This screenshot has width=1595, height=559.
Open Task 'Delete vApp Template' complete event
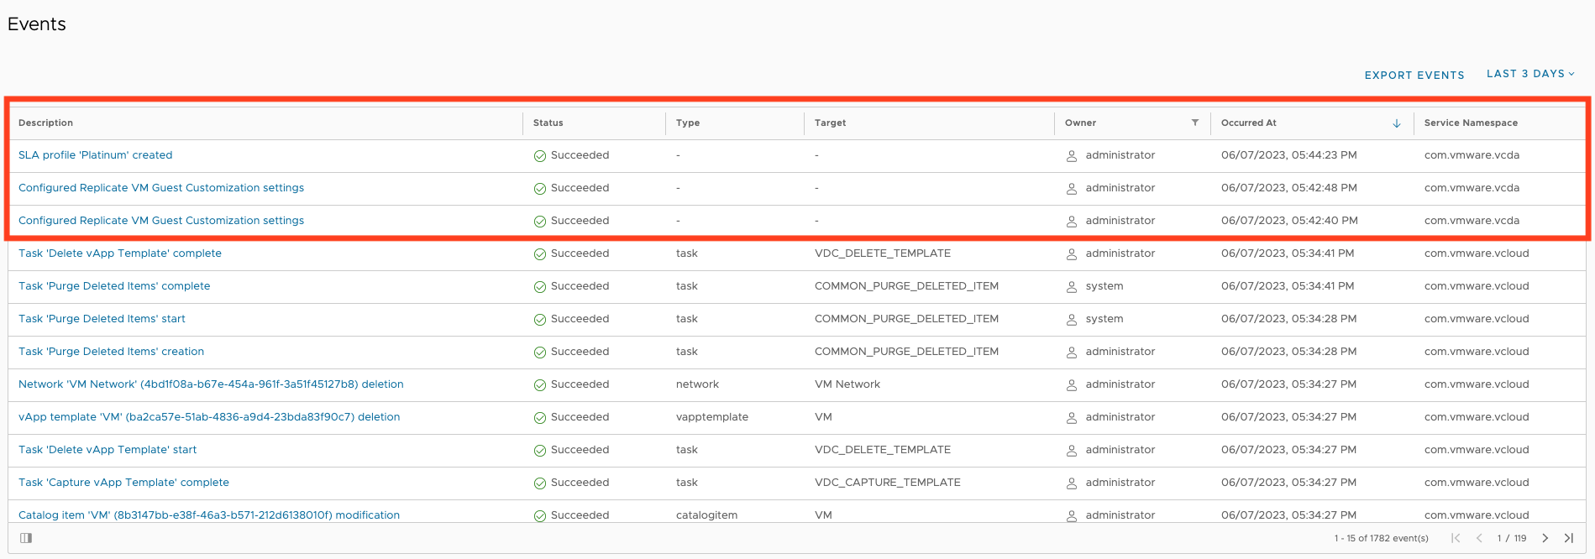[120, 253]
